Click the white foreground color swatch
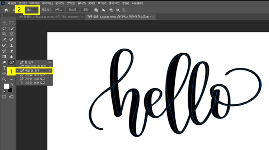The image size is (269, 150). [x=6, y=86]
